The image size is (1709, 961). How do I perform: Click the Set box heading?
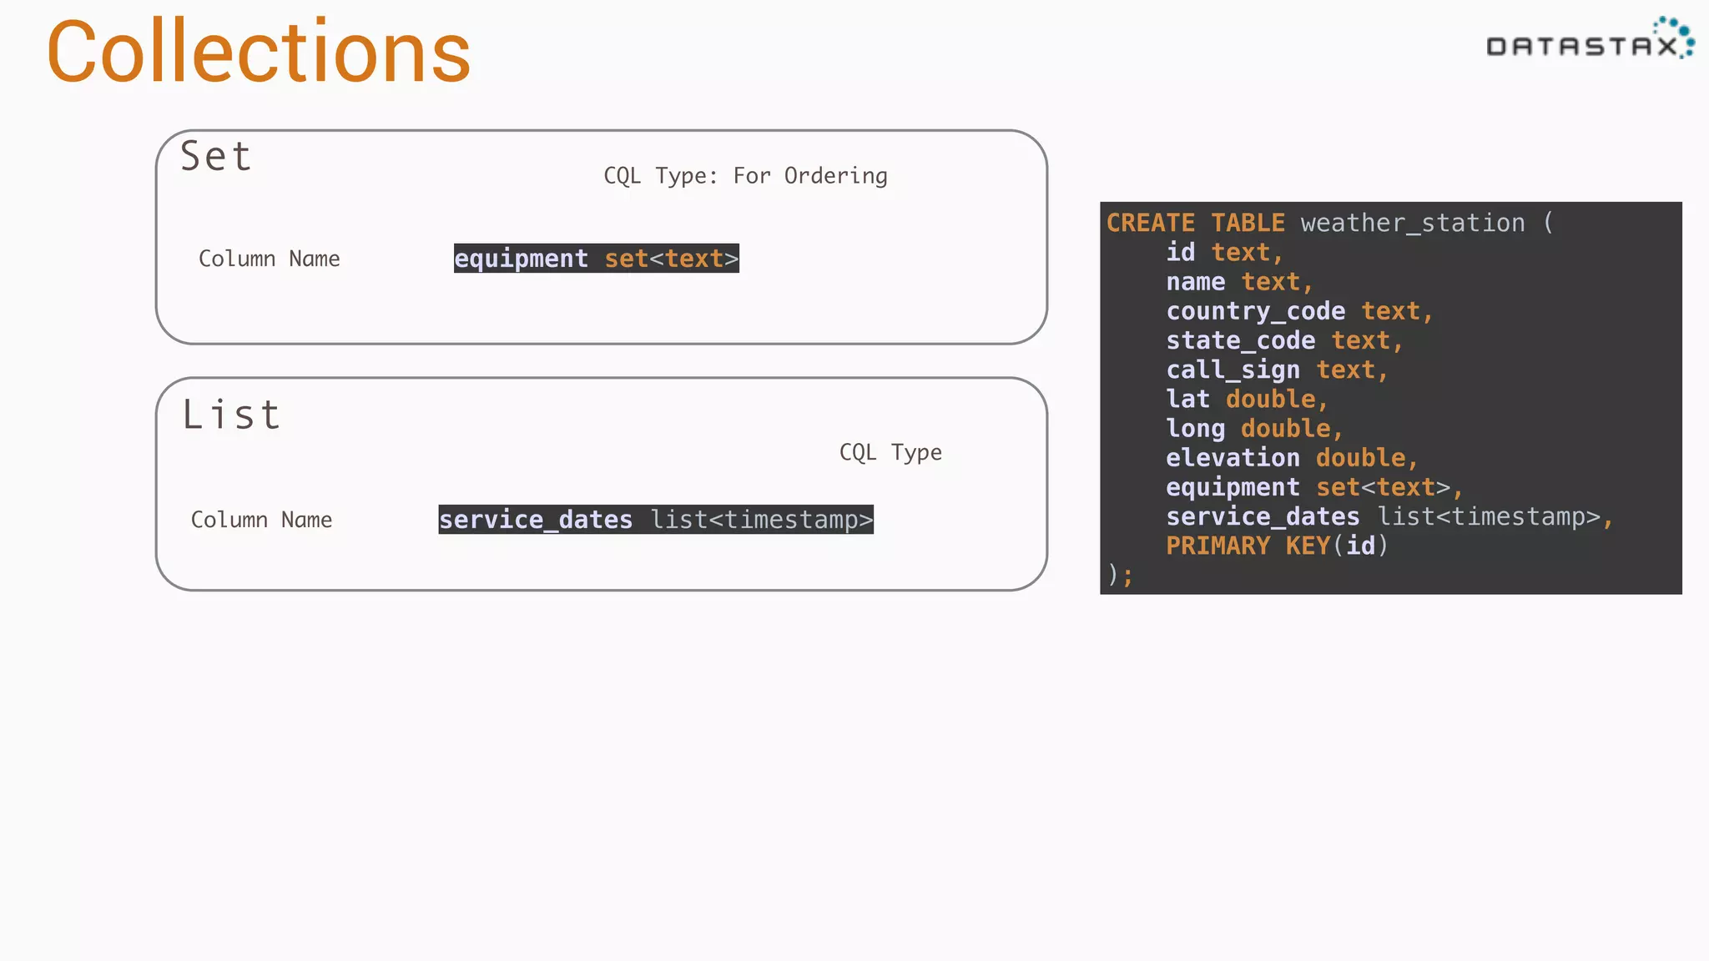[216, 157]
